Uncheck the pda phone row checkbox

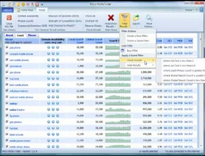[x=7, y=47]
